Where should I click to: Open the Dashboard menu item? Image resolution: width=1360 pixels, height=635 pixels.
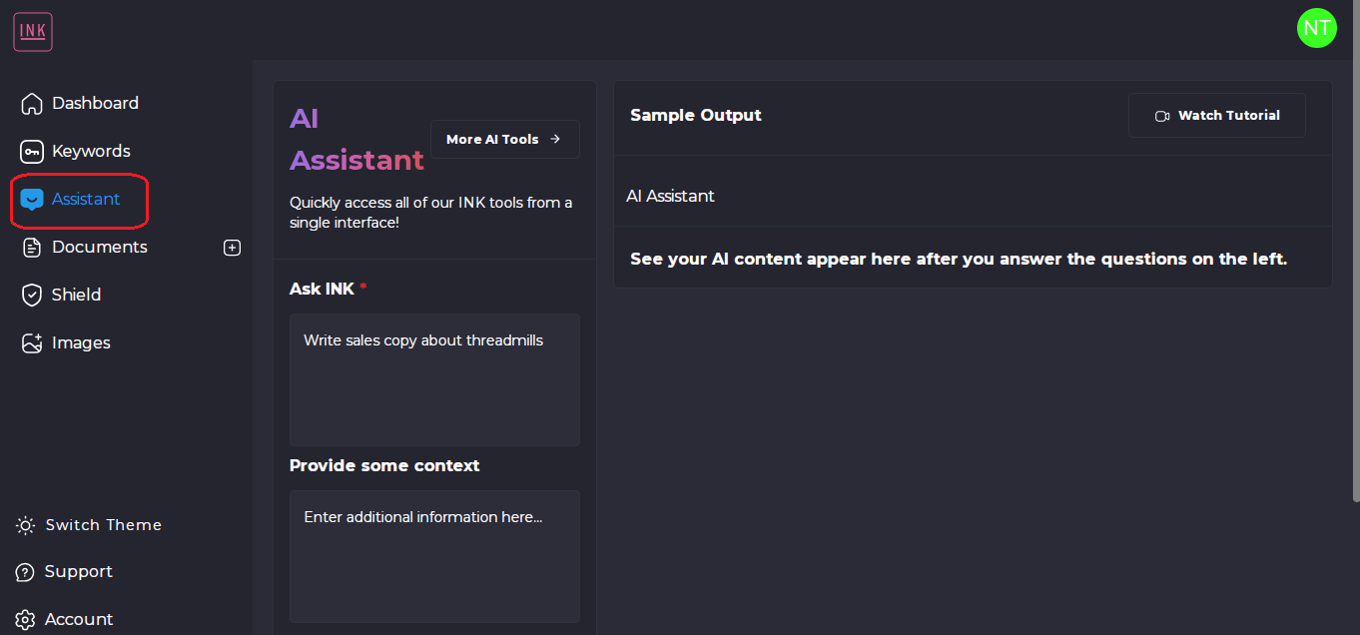tap(95, 103)
